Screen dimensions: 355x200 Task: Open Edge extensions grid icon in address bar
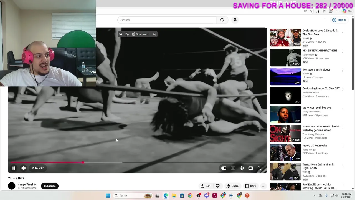point(305,11)
